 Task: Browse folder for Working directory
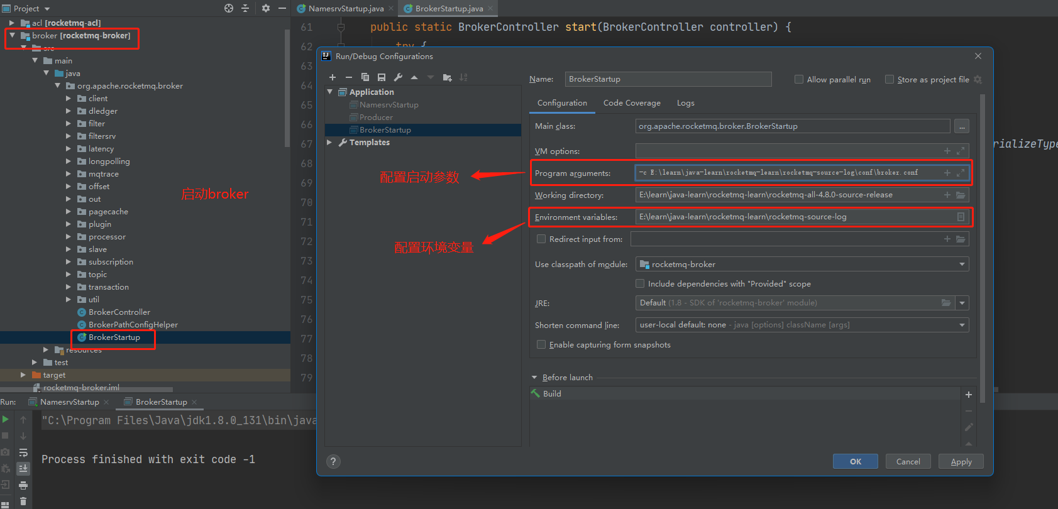pyautogui.click(x=961, y=195)
